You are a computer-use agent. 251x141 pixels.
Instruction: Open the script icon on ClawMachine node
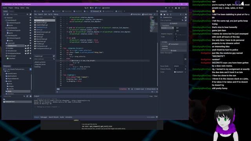28,46
